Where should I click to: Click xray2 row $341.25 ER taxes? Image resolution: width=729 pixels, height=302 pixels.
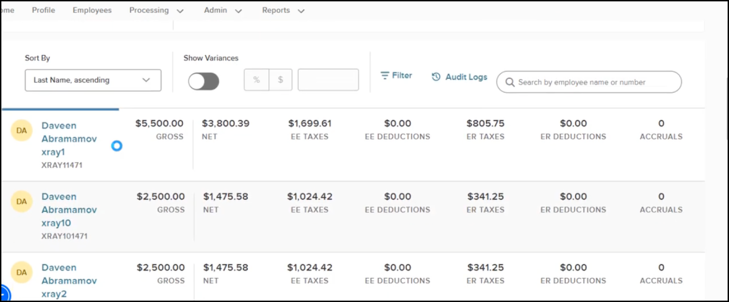[486, 268]
